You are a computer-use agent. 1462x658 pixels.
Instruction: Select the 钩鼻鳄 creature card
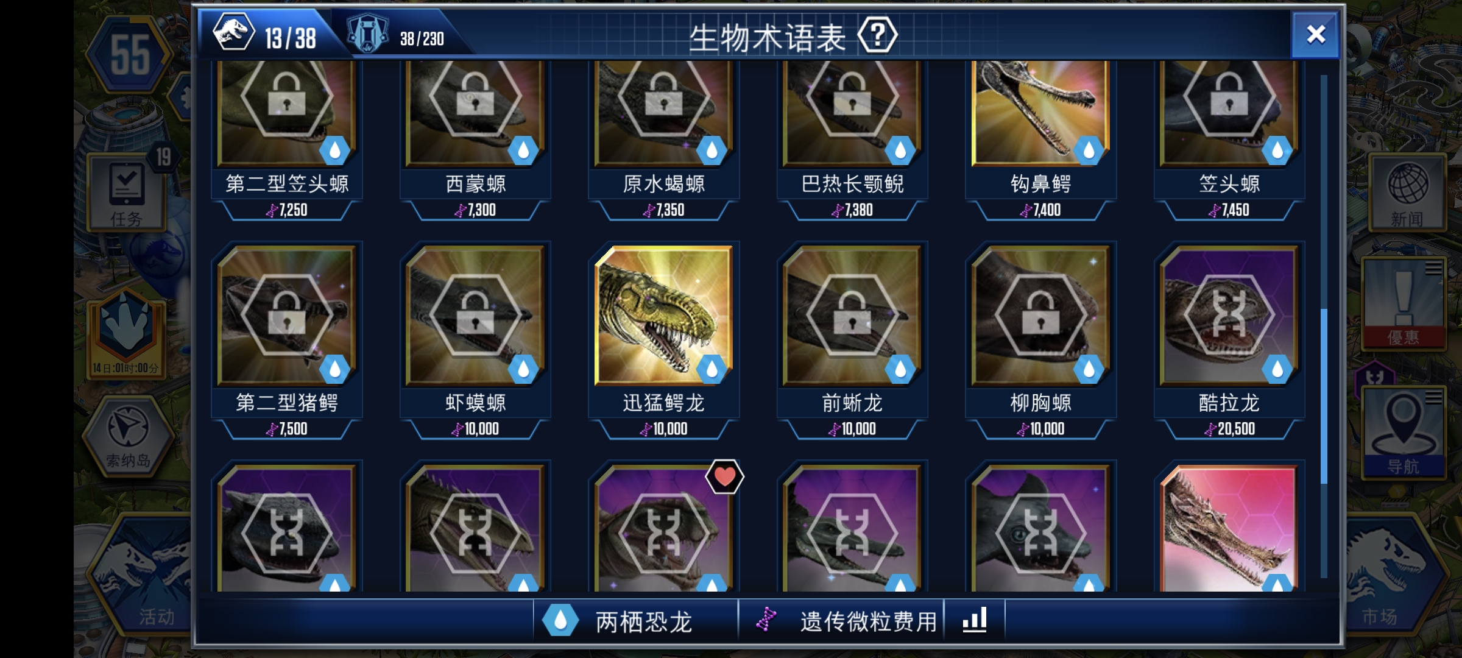click(1040, 141)
